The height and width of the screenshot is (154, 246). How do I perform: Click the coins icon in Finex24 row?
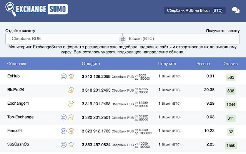pos(71,131)
